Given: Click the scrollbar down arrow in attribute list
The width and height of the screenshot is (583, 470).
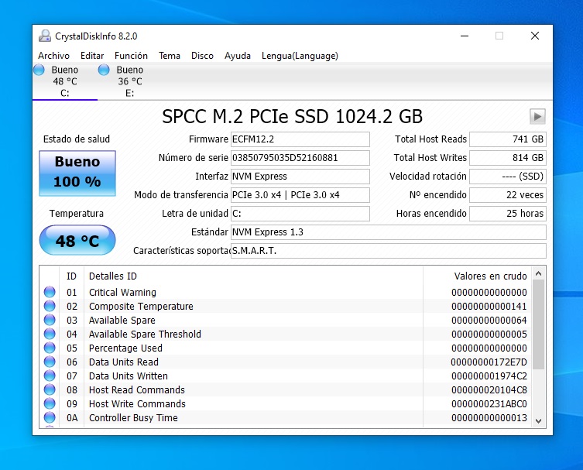Looking at the screenshot, I should (x=539, y=420).
